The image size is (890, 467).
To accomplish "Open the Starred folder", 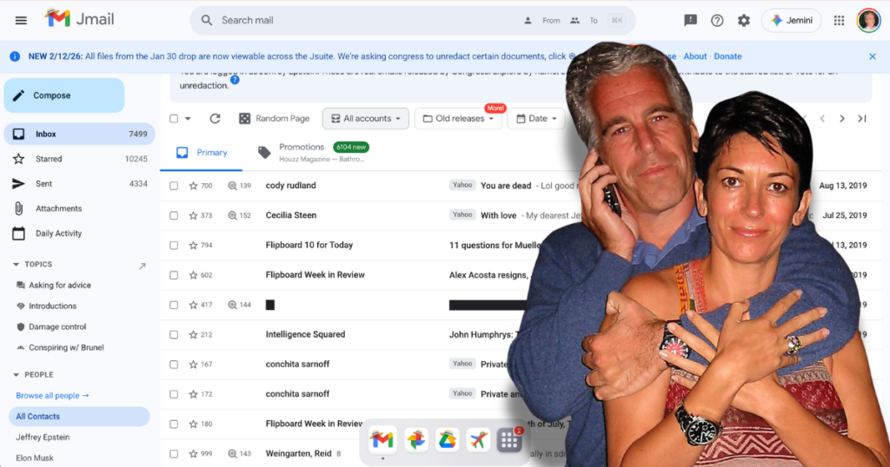I will (x=79, y=159).
